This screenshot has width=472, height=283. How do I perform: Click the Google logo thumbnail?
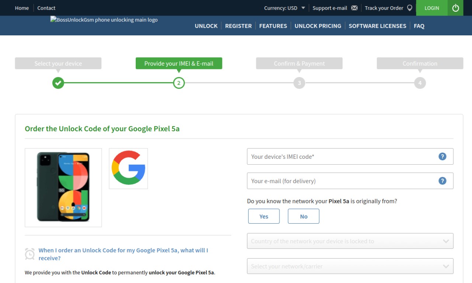(128, 169)
